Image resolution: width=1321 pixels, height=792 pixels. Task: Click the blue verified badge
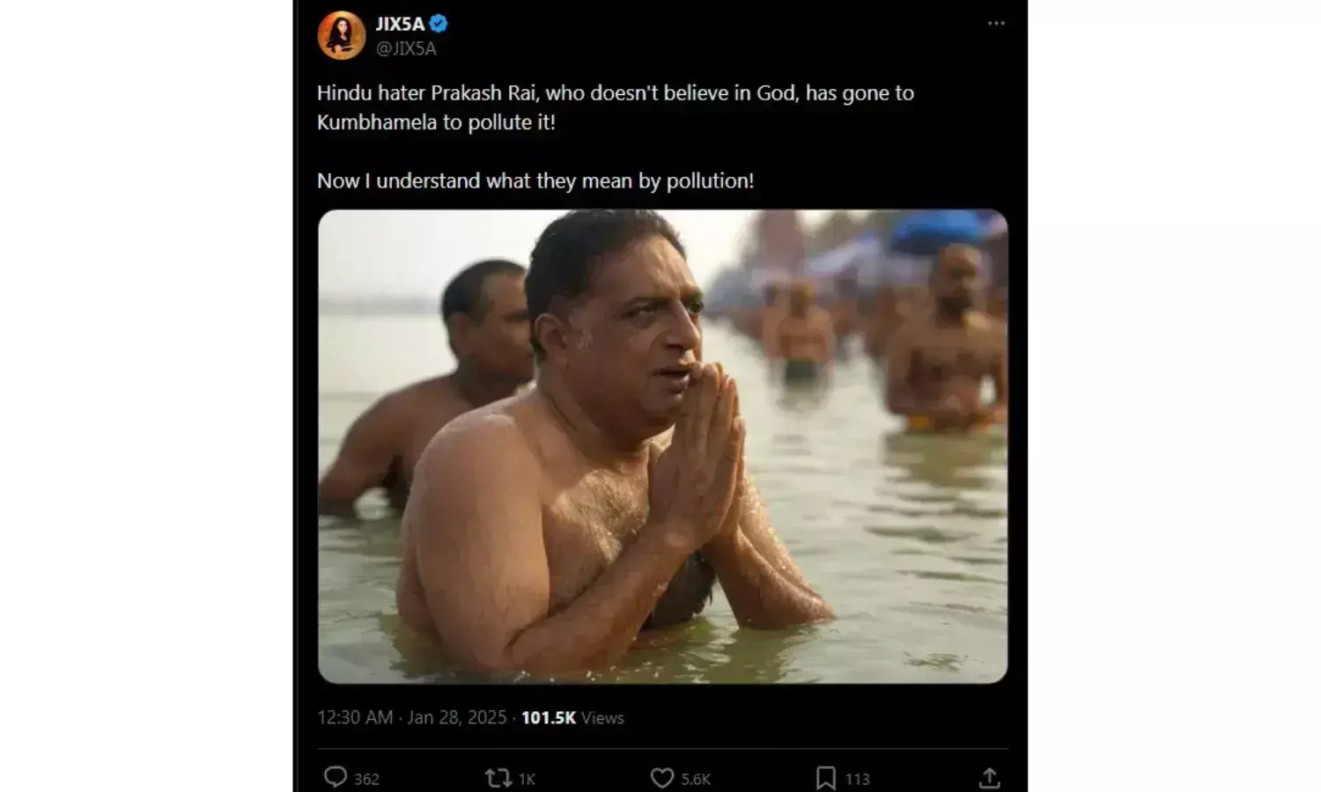pos(439,24)
